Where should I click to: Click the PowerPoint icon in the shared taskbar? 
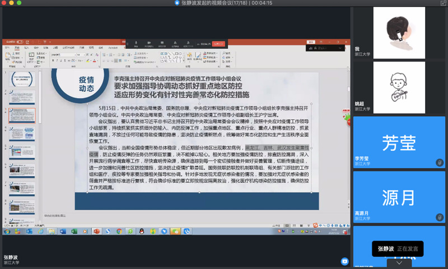(x=96, y=230)
